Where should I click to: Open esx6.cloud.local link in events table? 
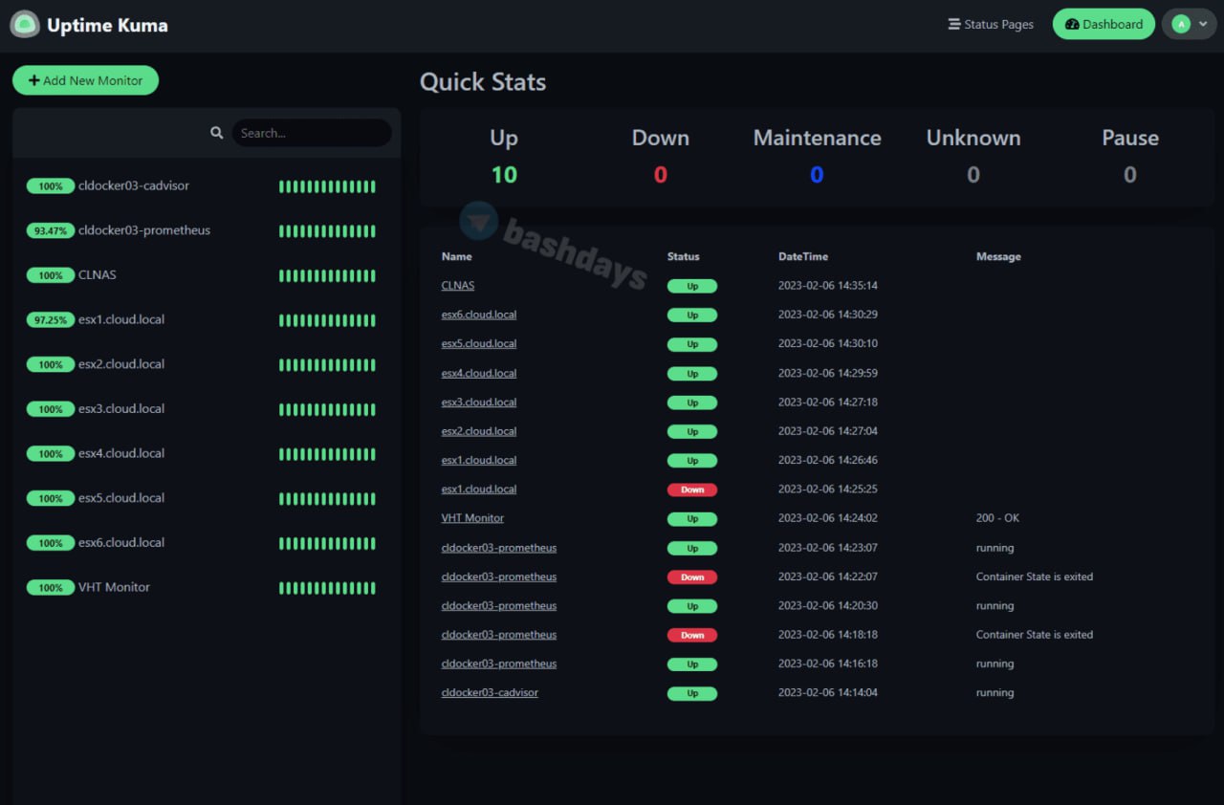point(479,315)
